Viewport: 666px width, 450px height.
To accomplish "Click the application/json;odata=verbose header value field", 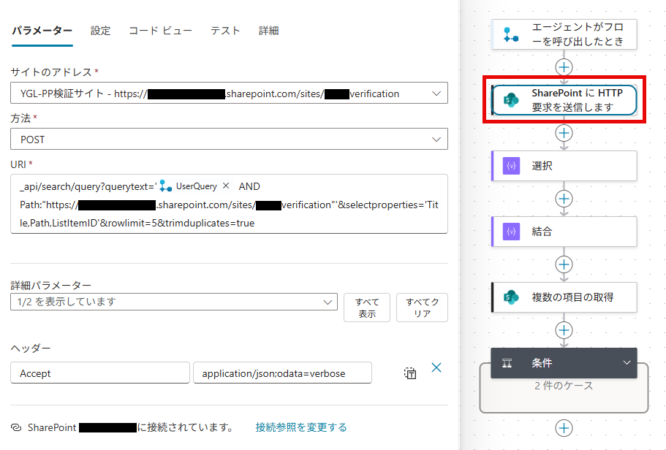I will tap(282, 373).
